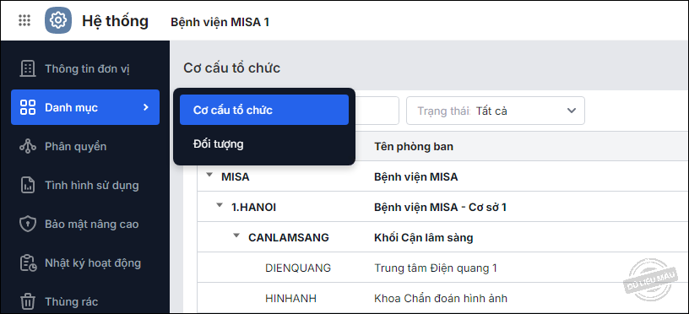The width and height of the screenshot is (689, 314).
Task: Collapse the MISA tree node
Action: point(209,176)
